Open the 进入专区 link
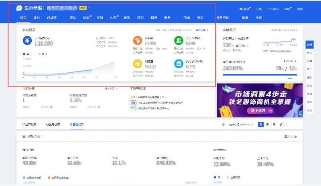Viewport: 321px width, 186px height. [x=111, y=88]
